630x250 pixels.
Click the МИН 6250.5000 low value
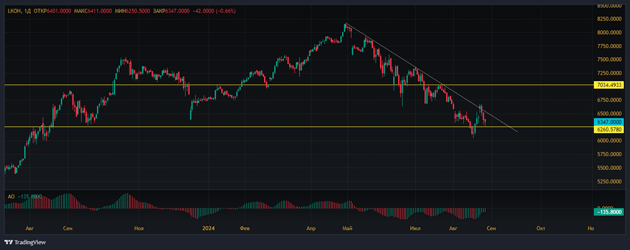point(132,11)
